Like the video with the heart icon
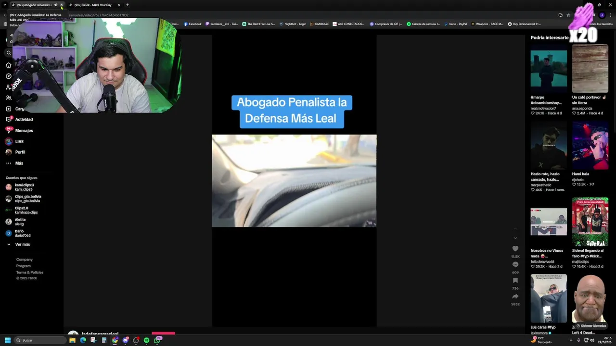This screenshot has width=616, height=346. (515, 248)
